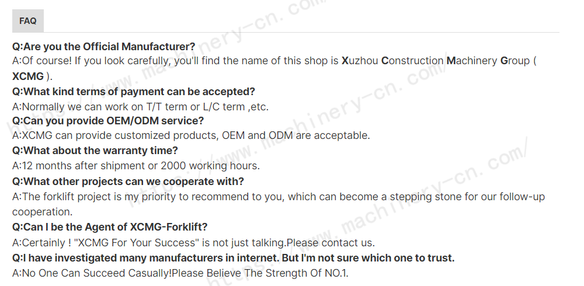584x286 pixels.
Task: Click the question 'Can you provide OEM/ODM service?'
Action: pyautogui.click(x=108, y=121)
